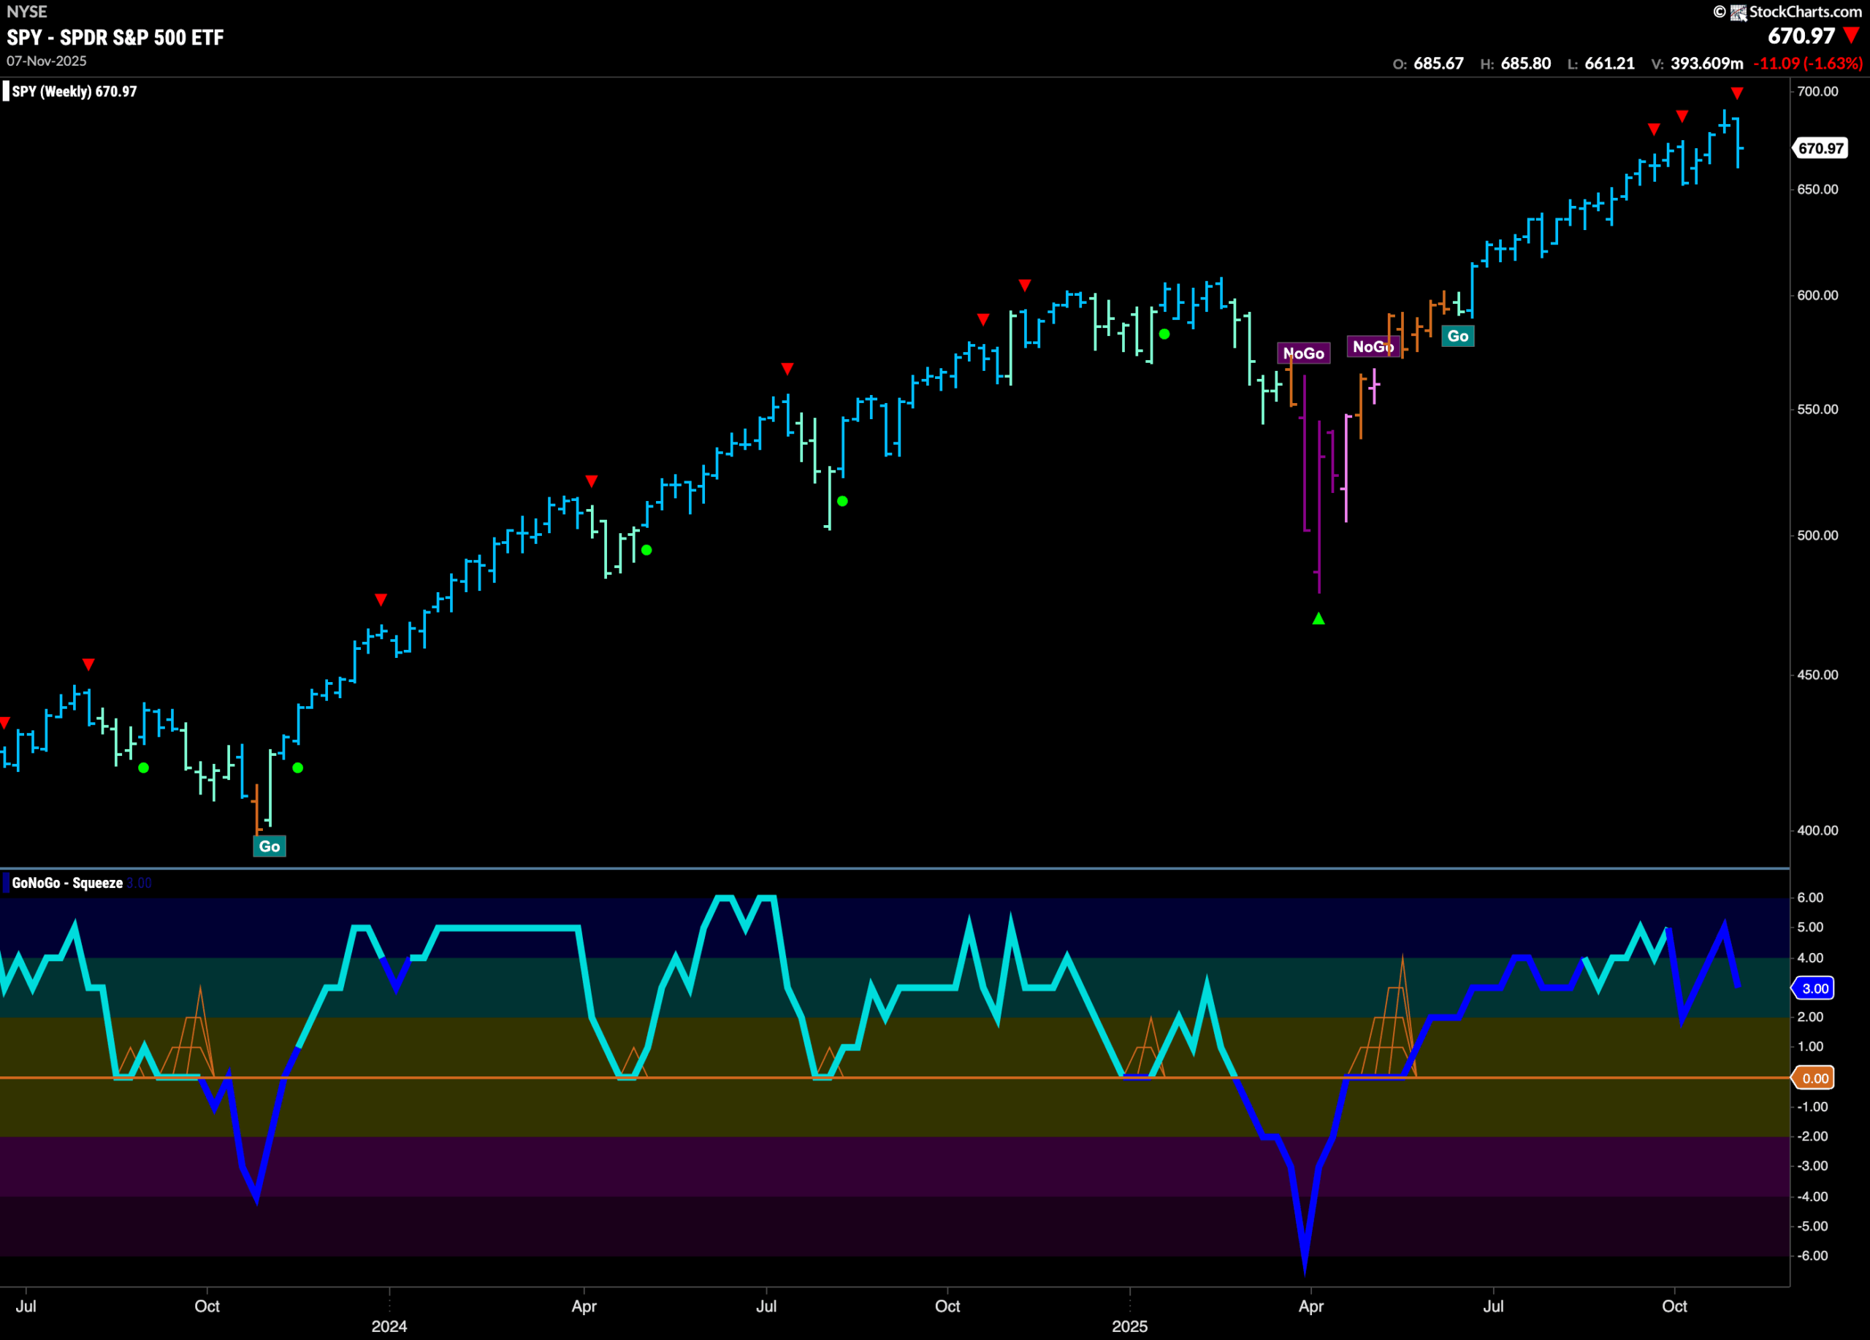Click the 2025 year label on time axis
Screen dimensions: 1870x1340
click(1129, 1326)
